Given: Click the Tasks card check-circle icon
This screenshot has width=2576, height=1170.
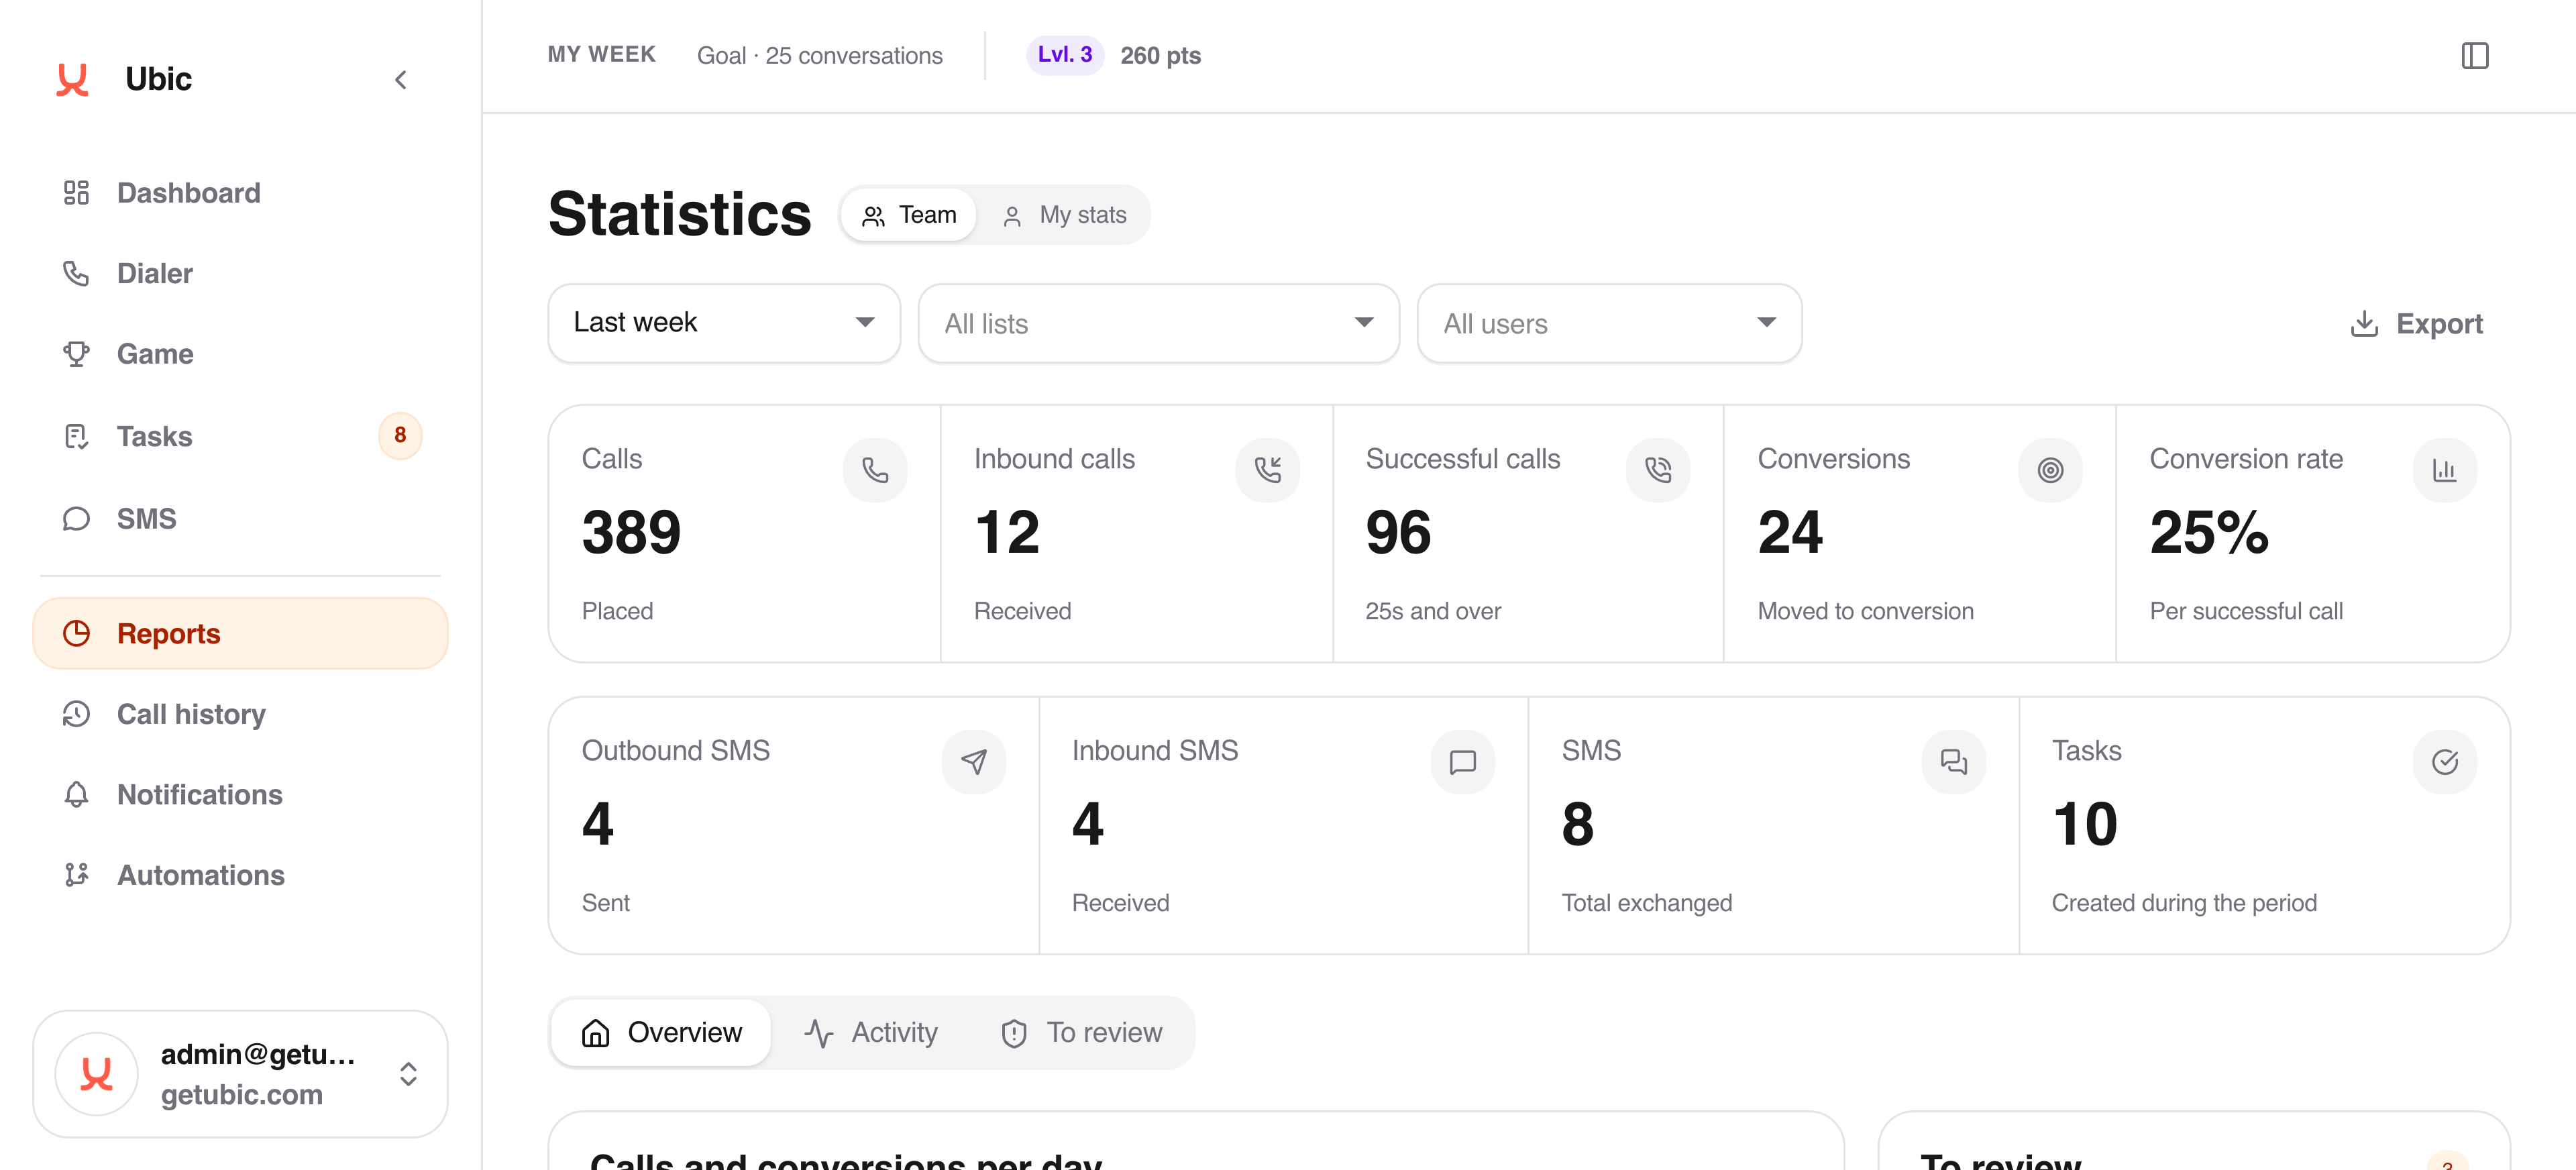Looking at the screenshot, I should click(x=2444, y=762).
